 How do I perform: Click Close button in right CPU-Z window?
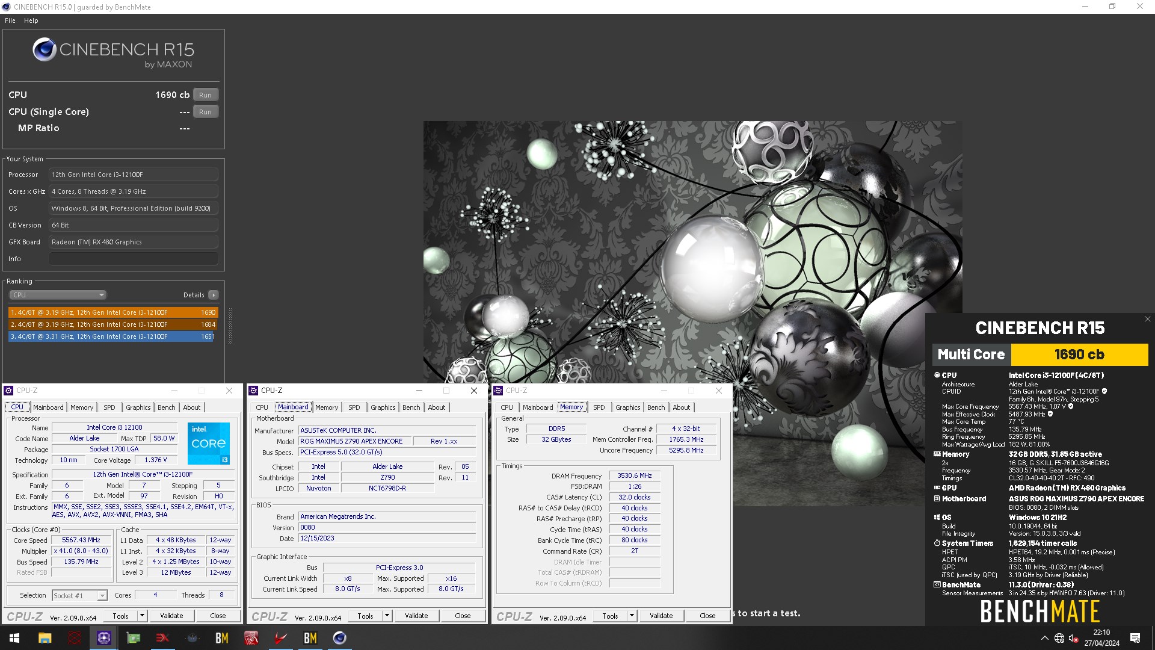point(707,616)
